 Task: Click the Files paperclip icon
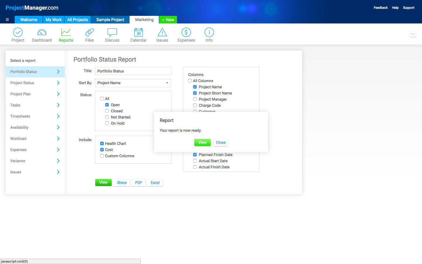[89, 32]
